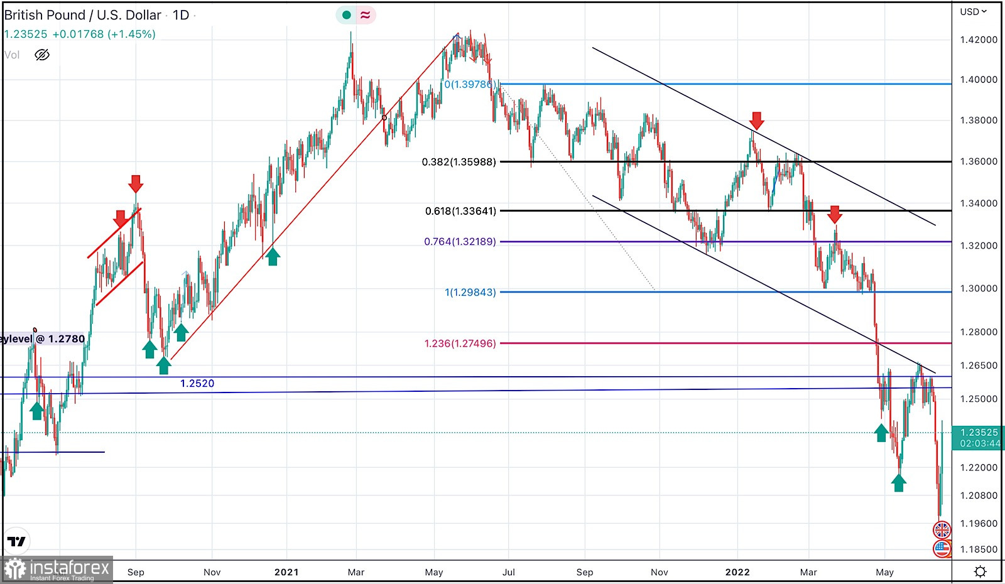
Task: Click the UK flag event icon
Action: point(942,530)
